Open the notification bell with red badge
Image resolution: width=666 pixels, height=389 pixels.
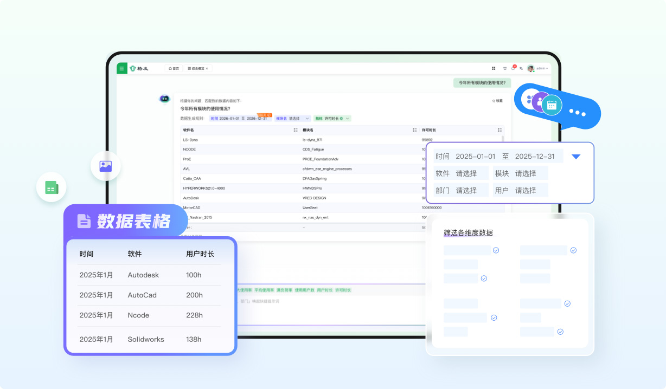(513, 68)
